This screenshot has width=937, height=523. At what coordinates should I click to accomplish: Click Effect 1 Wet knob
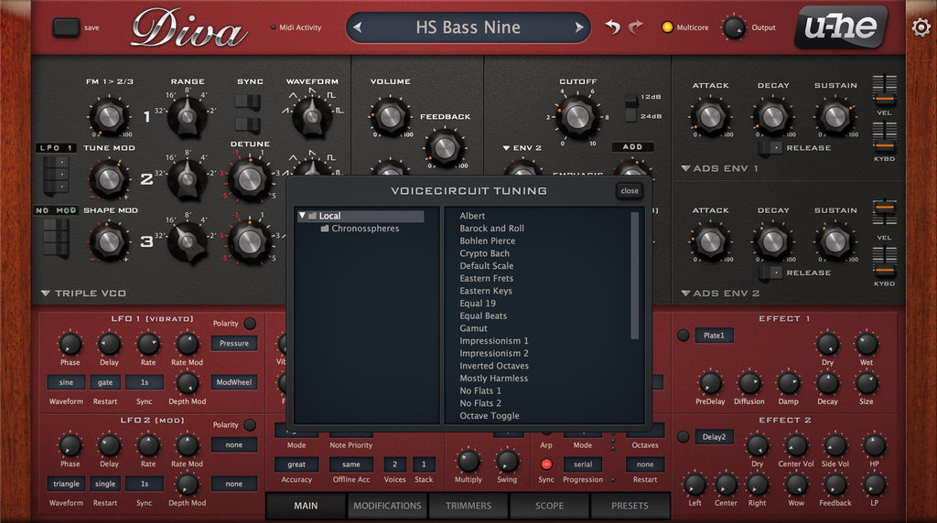[867, 344]
